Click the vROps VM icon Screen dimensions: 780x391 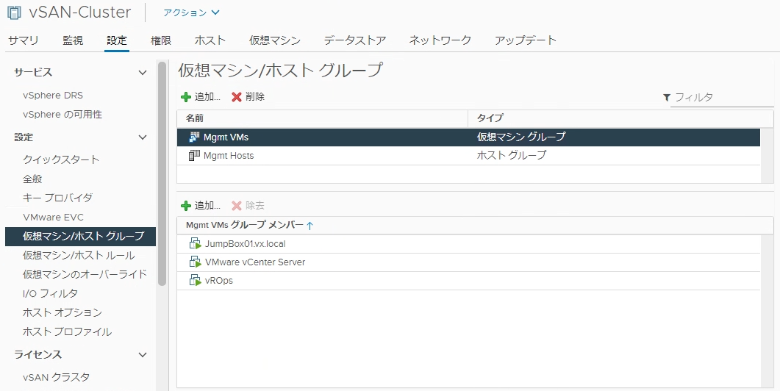click(x=195, y=281)
